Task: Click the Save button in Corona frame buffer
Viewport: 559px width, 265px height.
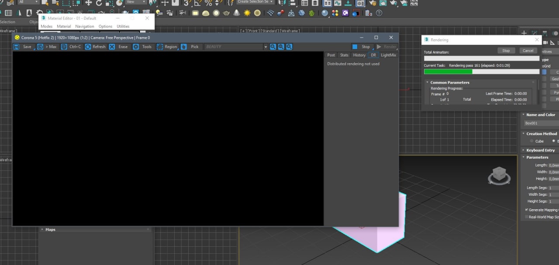Action: [x=23, y=47]
